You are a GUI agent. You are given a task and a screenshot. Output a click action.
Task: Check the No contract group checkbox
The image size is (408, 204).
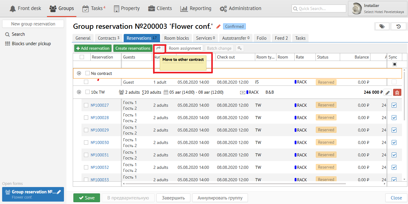(x=88, y=73)
